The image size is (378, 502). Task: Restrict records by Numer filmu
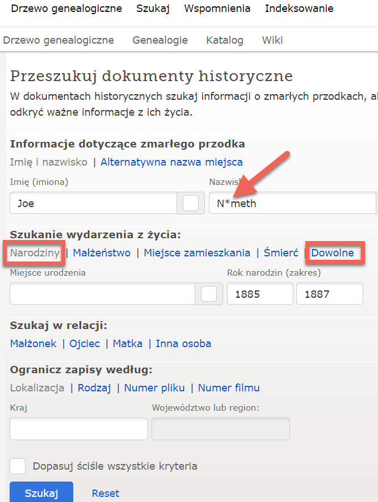(x=229, y=388)
